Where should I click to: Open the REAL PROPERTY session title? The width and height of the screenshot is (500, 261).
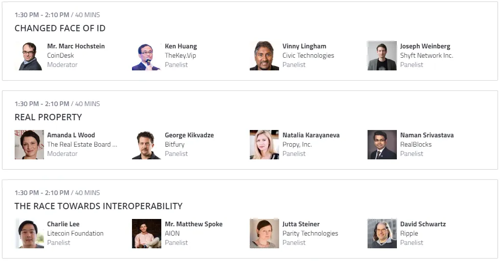coord(48,117)
